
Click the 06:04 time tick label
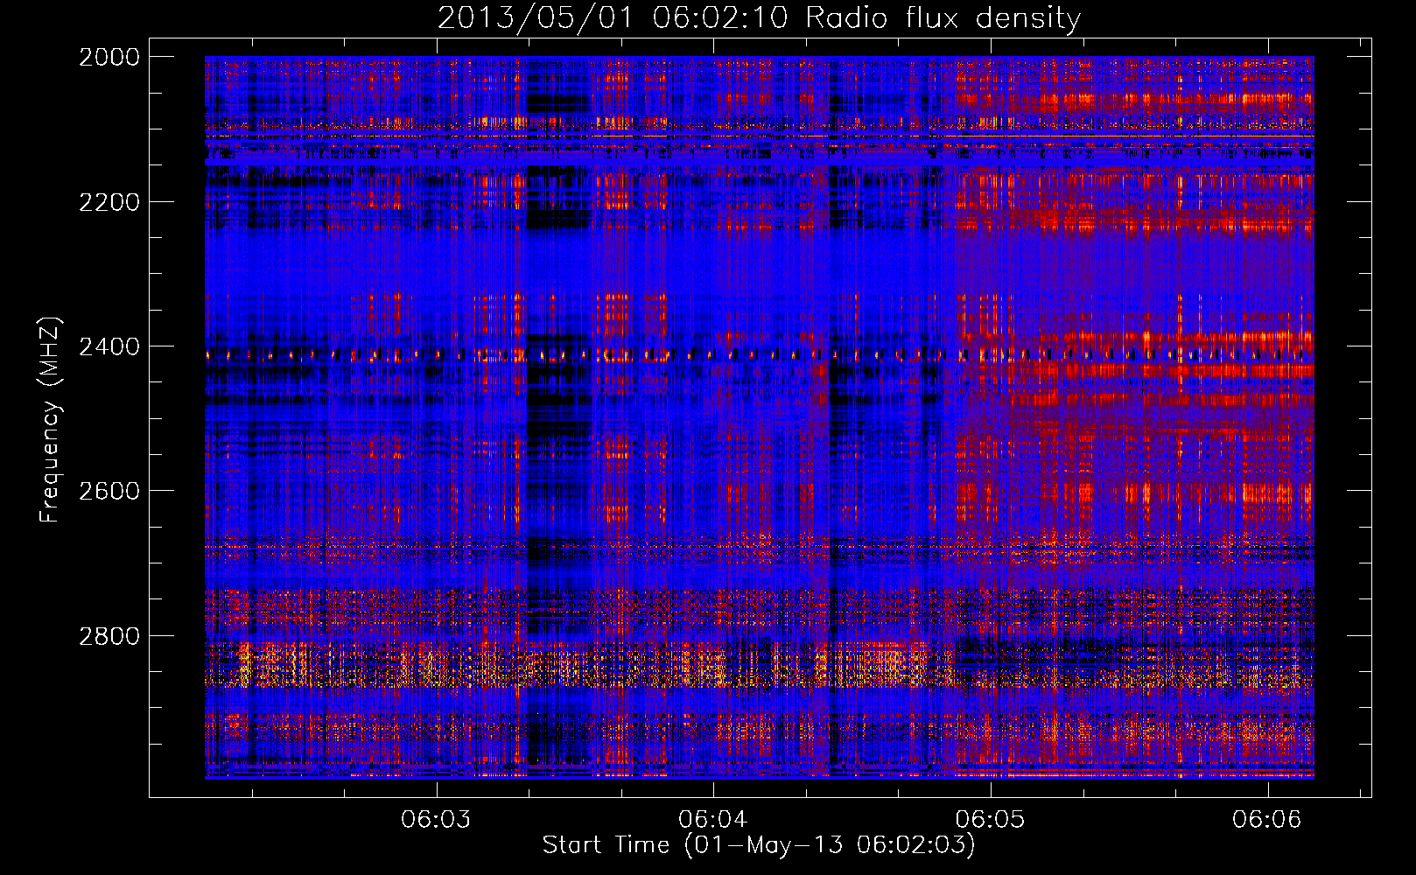[713, 819]
